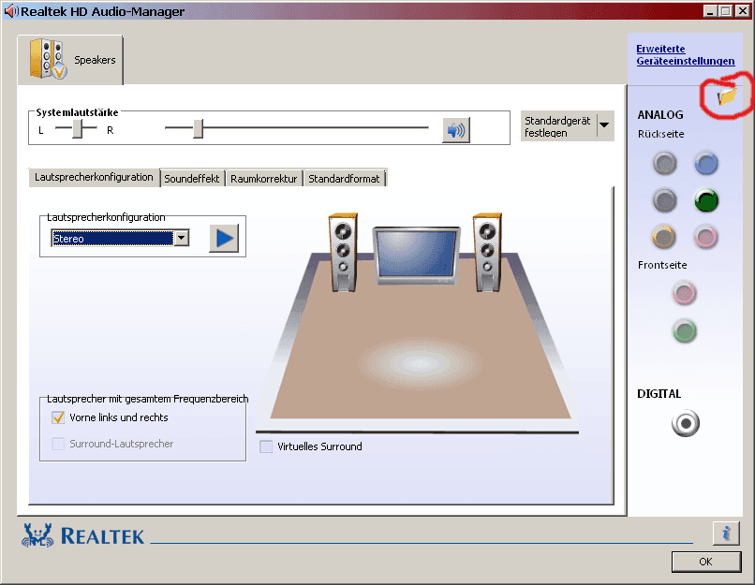Close the Audio-Manager window
Image resolution: width=755 pixels, height=585 pixels.
tap(743, 11)
